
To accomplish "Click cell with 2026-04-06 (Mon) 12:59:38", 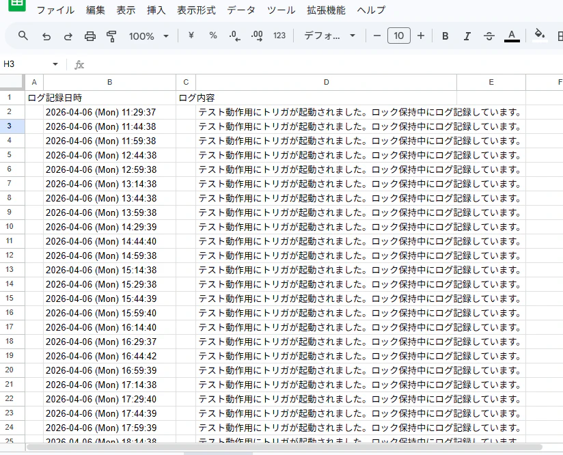I will 109,169.
